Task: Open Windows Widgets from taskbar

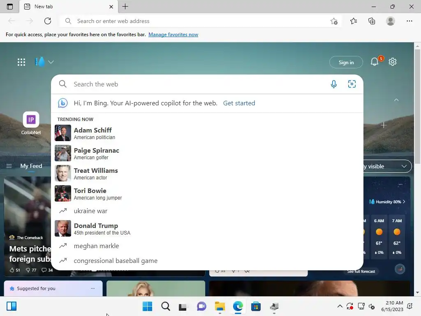Action: coord(12,306)
